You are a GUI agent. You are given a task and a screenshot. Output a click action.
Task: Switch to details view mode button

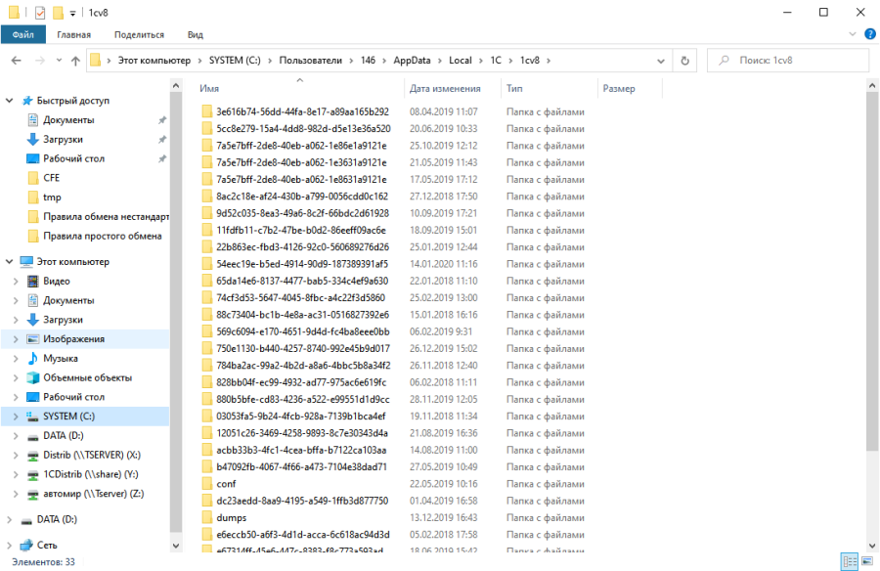(850, 562)
